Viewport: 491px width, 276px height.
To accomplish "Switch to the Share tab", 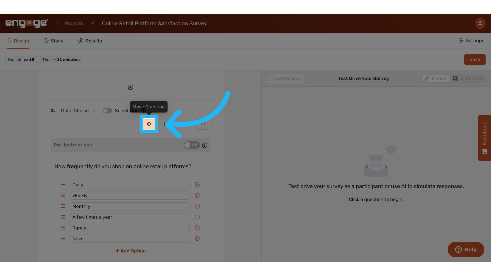I will [54, 41].
